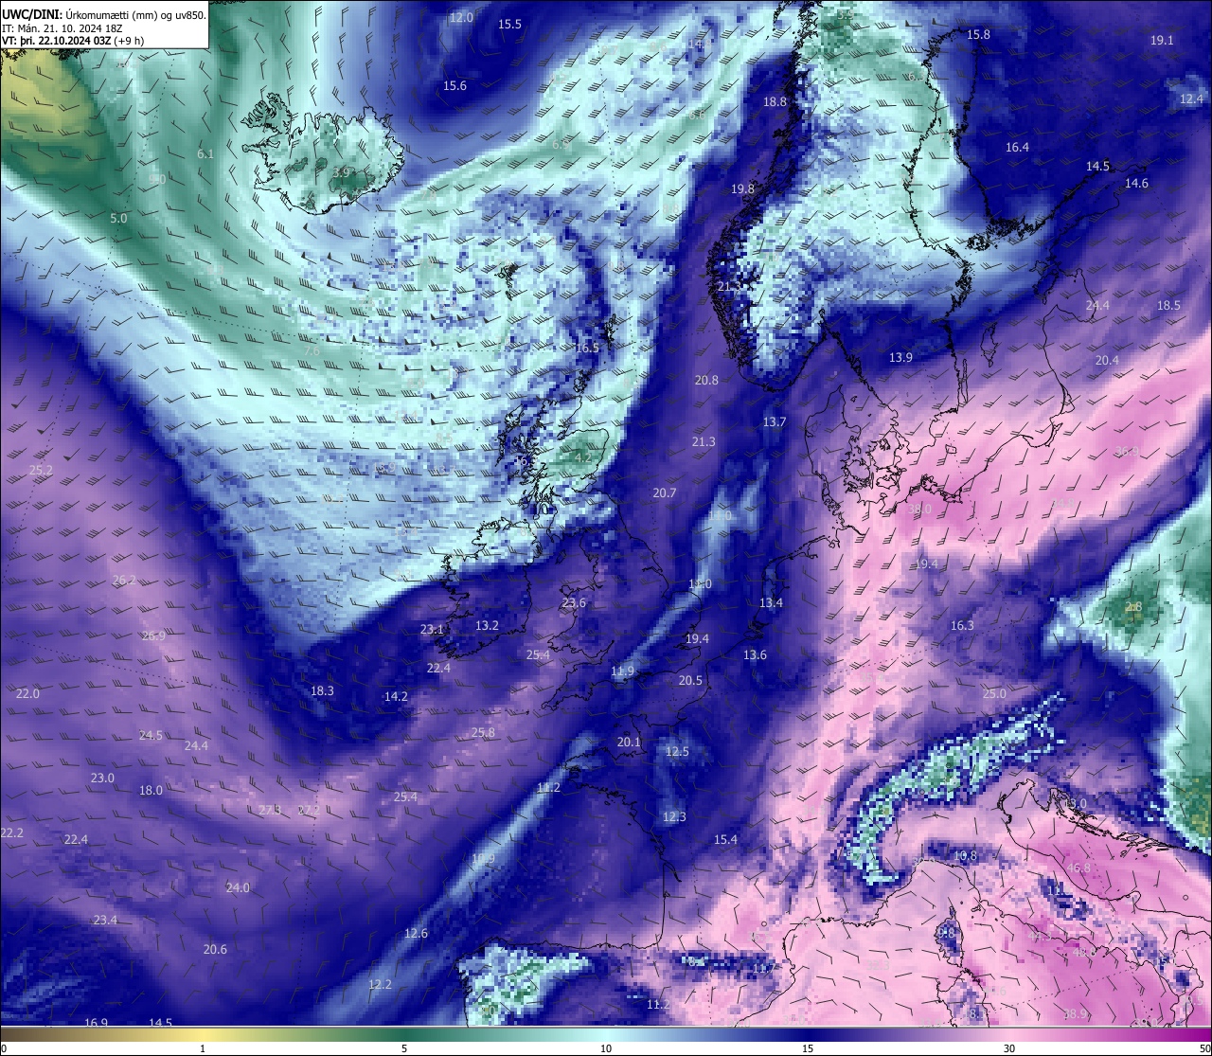Viewport: 1212px width, 1056px height.
Task: Click the 23.4 value on the map
Action: pyautogui.click(x=105, y=920)
